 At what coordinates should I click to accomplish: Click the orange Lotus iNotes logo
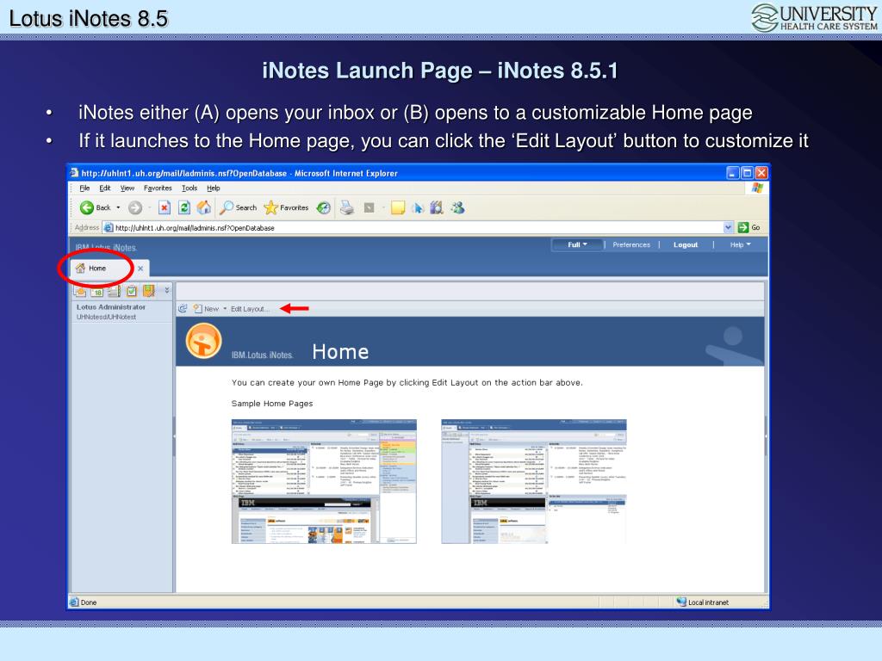203,341
